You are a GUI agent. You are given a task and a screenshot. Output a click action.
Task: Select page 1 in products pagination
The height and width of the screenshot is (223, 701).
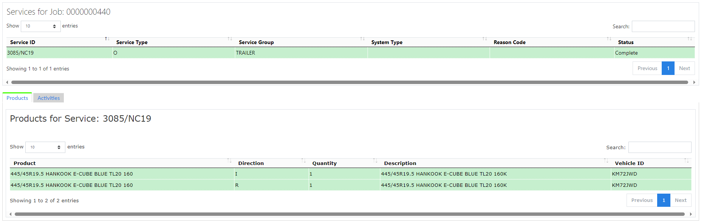[664, 200]
